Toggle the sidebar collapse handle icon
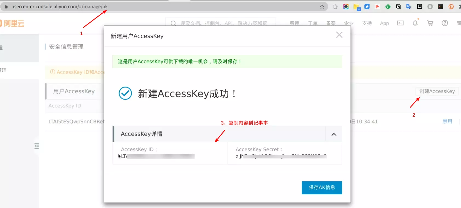 click(x=37, y=146)
